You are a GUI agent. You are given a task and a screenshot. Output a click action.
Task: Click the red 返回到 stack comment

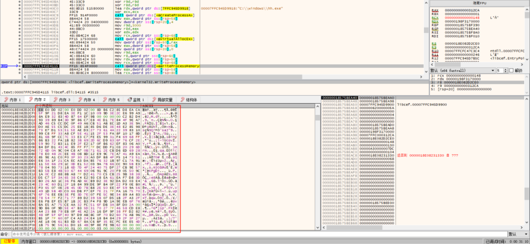(427, 155)
